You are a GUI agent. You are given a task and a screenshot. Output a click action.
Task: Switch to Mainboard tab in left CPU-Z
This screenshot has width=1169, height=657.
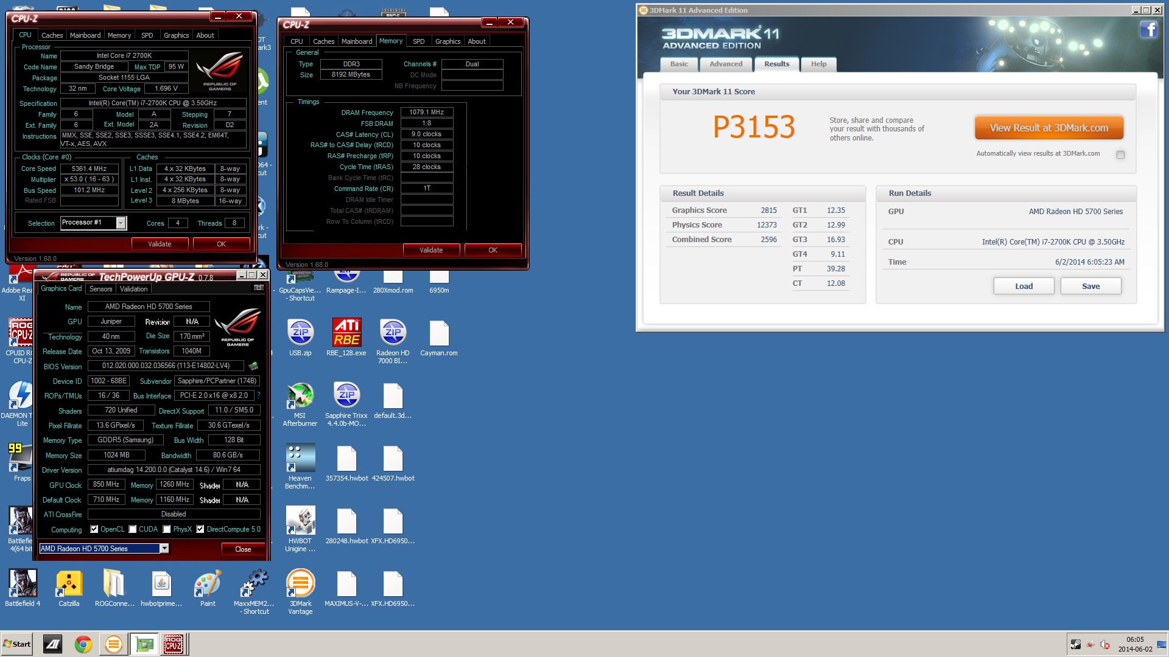(x=85, y=35)
